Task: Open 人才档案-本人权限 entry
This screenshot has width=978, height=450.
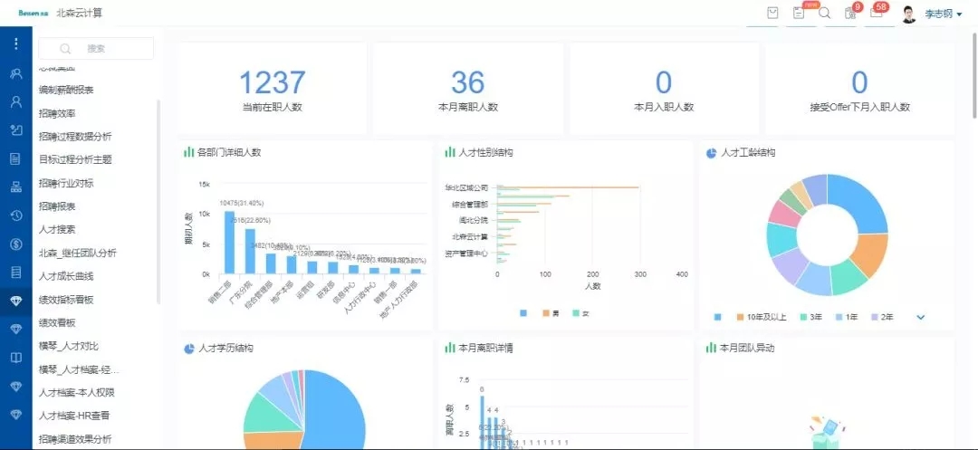Action: (x=77, y=393)
